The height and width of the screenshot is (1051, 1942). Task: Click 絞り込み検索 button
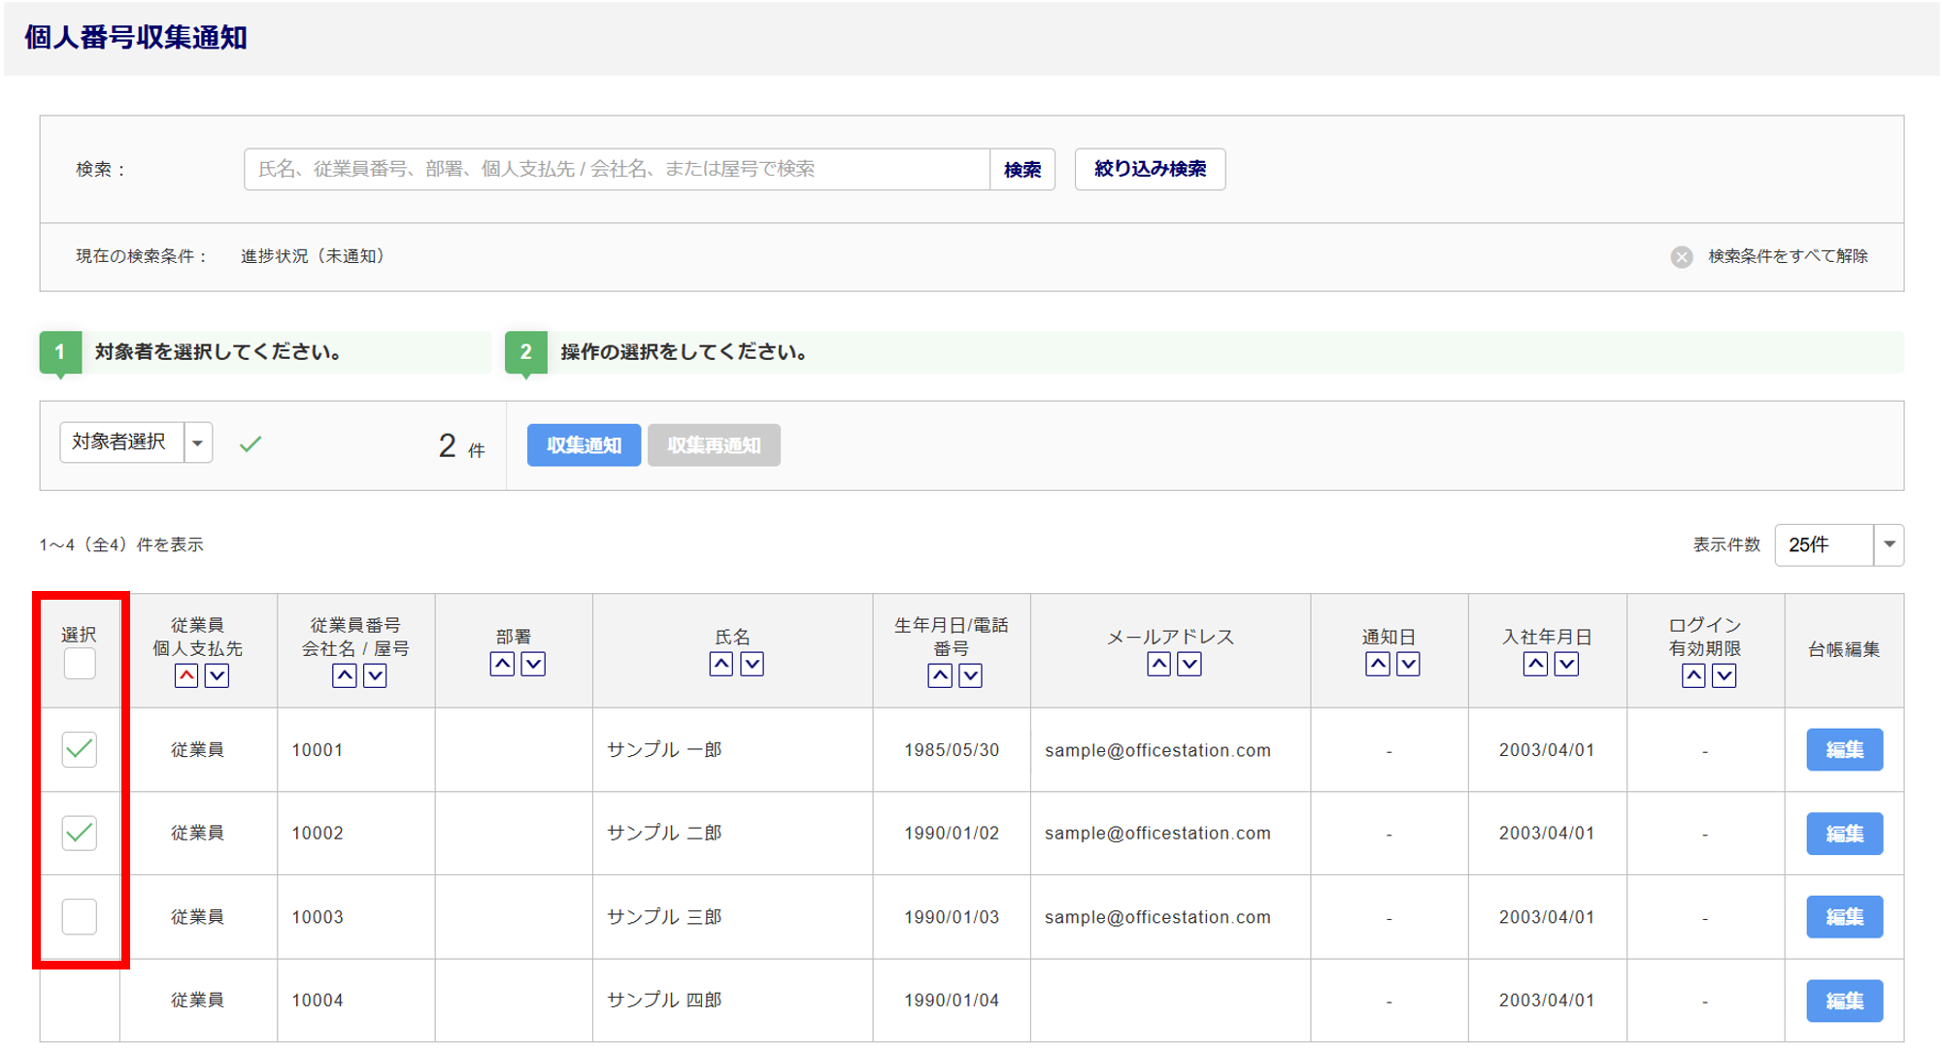tap(1150, 169)
